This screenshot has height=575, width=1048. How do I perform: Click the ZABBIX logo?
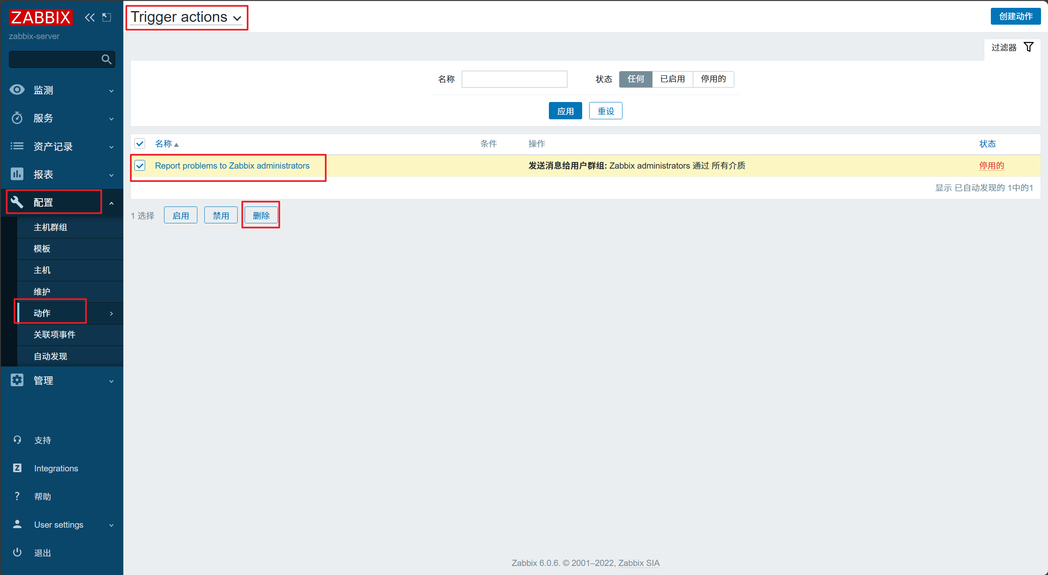41,17
